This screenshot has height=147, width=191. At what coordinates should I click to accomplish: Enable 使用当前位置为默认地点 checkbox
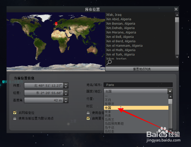[x=15, y=118]
